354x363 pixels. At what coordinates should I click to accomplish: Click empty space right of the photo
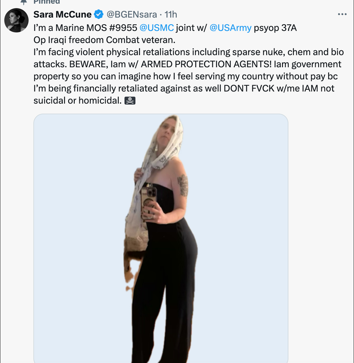tap(320, 235)
